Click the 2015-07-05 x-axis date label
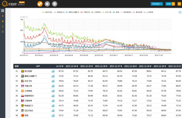 [x=99, y=55]
